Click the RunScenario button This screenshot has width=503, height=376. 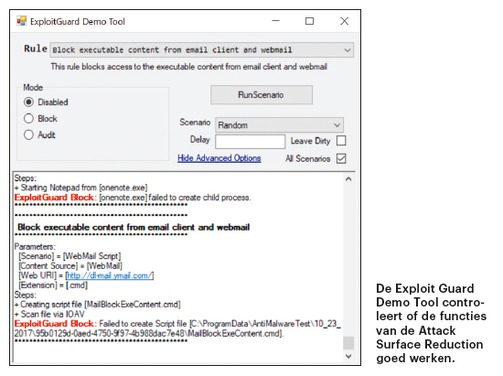(262, 95)
